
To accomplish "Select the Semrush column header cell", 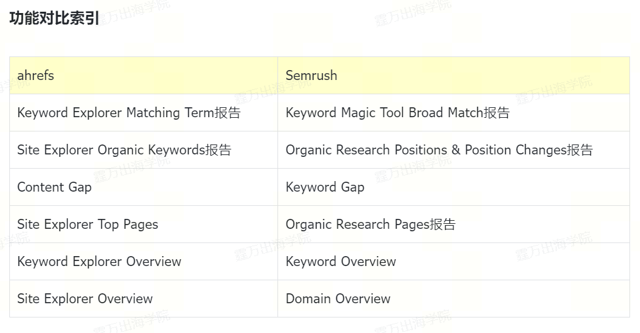I will click(453, 76).
